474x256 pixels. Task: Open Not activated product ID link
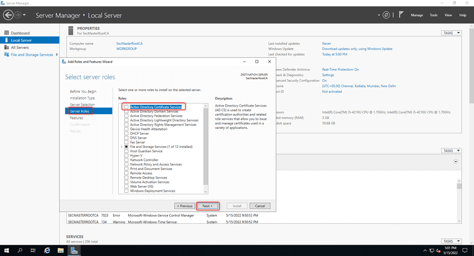click(332, 91)
